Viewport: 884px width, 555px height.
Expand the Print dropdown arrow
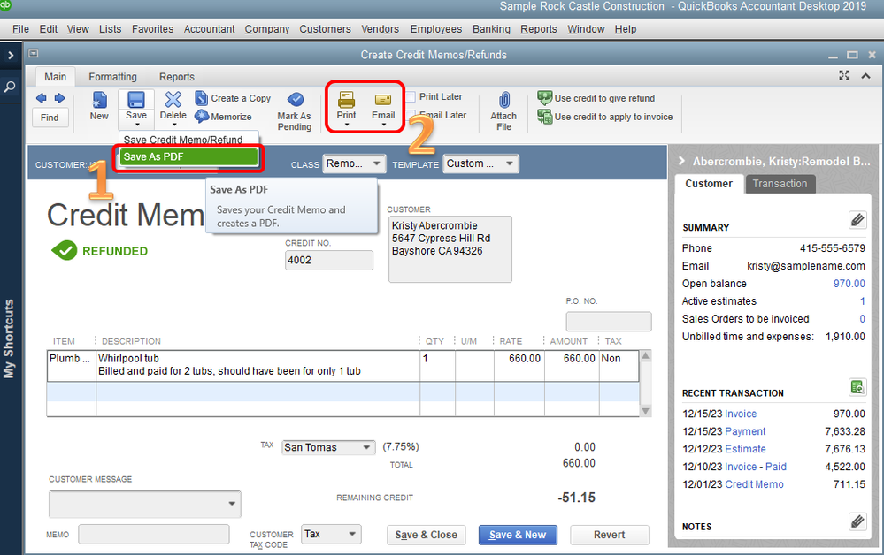[346, 125]
